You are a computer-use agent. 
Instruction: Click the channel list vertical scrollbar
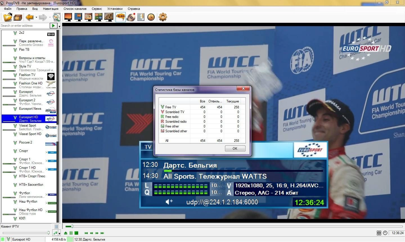point(58,126)
